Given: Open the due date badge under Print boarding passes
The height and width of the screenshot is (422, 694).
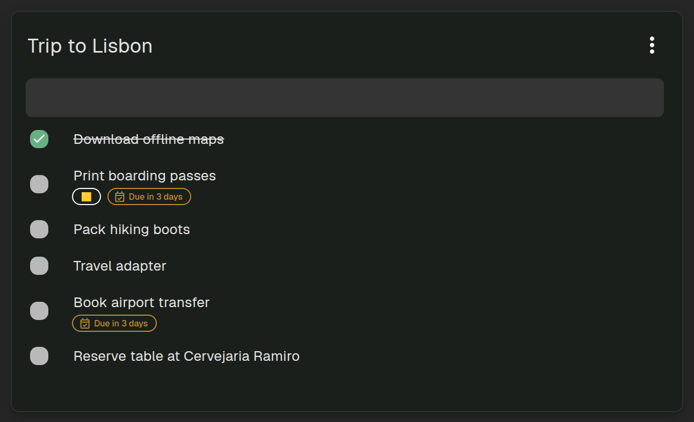Looking at the screenshot, I should pos(149,197).
